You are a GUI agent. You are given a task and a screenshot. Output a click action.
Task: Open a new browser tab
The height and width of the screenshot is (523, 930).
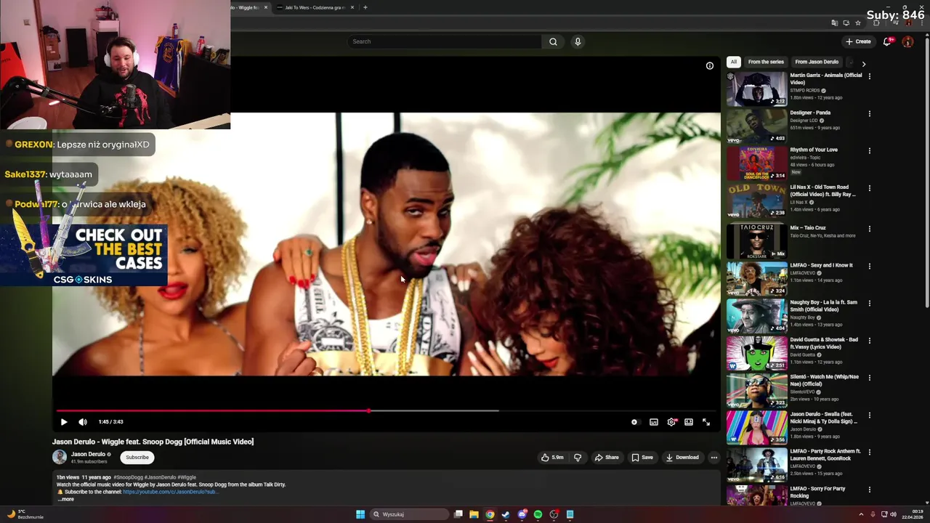coord(365,7)
